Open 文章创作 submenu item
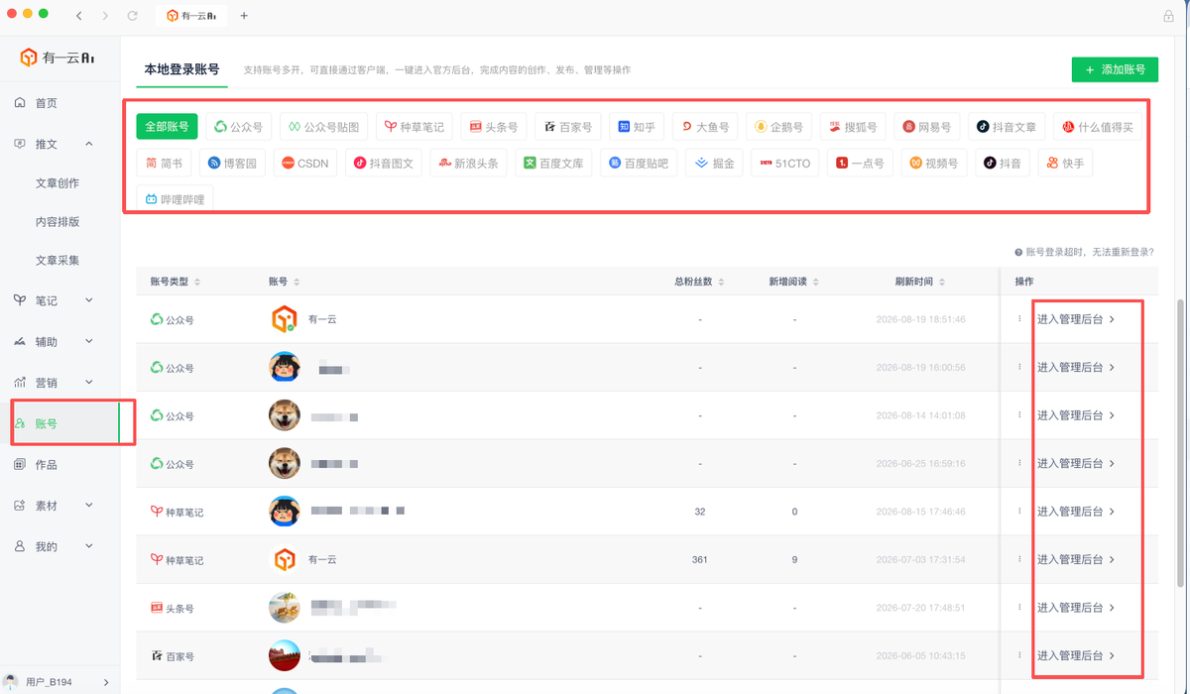This screenshot has width=1190, height=694. (x=58, y=183)
